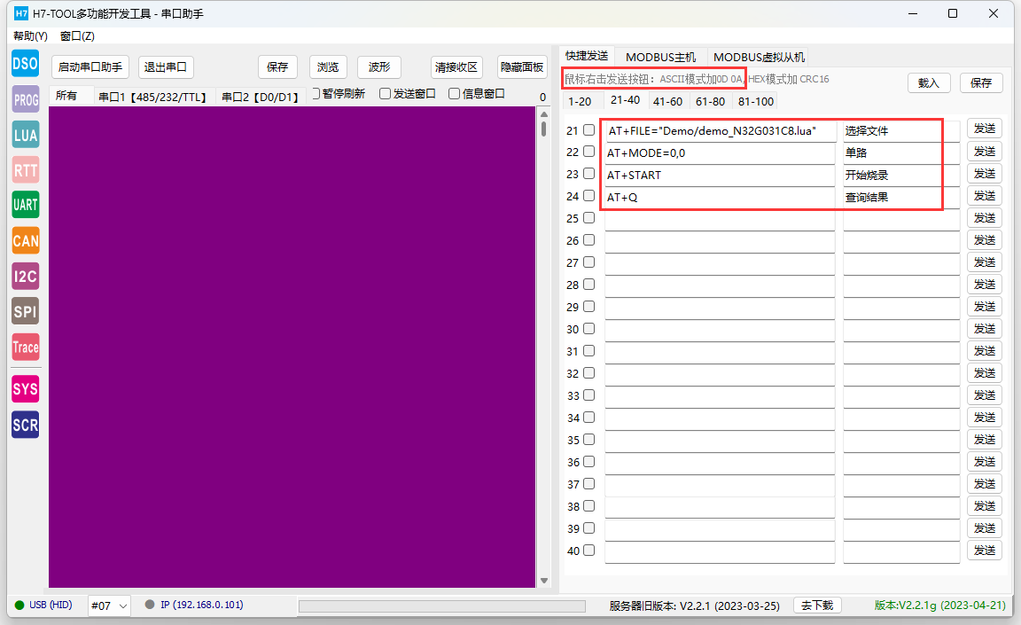This screenshot has width=1021, height=625.
Task: Check the box for row 22
Action: point(588,152)
